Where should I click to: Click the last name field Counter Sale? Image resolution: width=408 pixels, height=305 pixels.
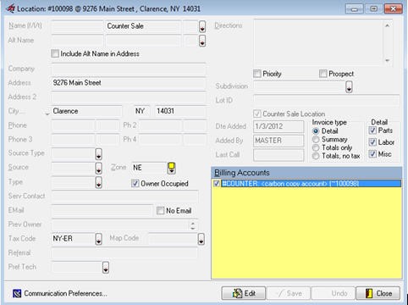(143, 26)
